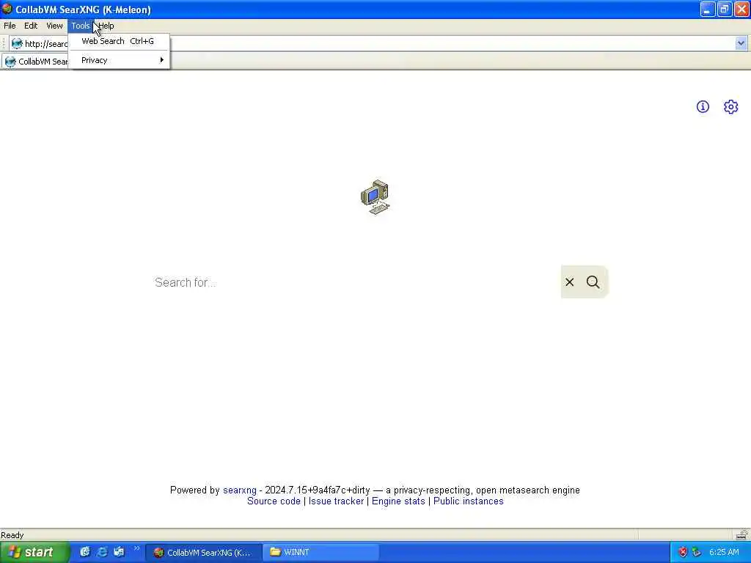Screen dimensions: 751x563
Task: Open the File menu
Action: coord(10,26)
